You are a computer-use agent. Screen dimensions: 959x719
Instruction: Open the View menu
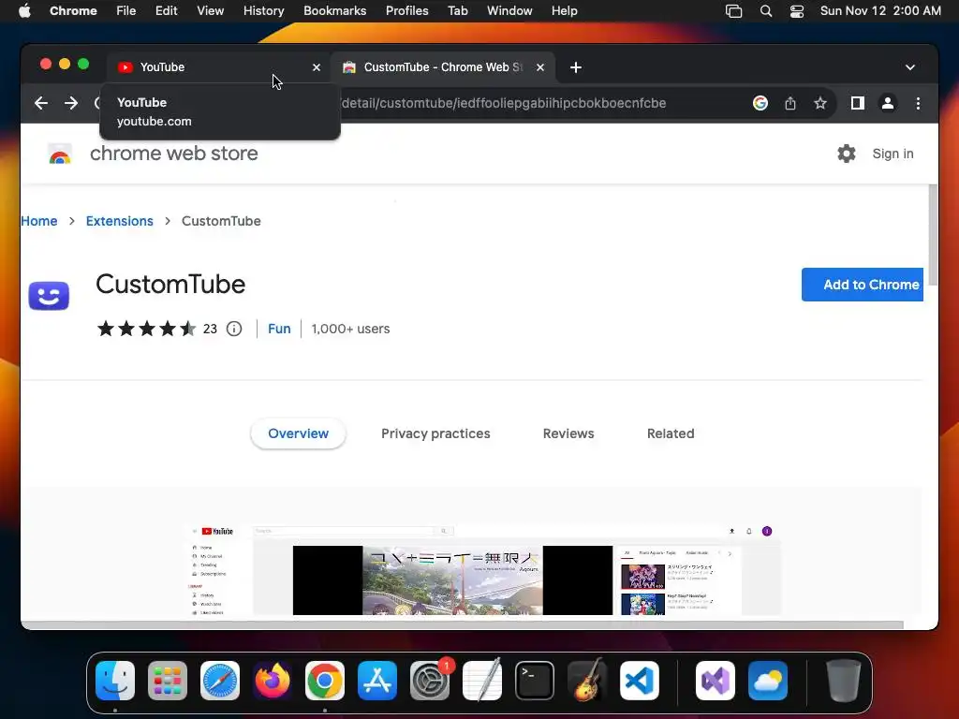click(x=210, y=11)
